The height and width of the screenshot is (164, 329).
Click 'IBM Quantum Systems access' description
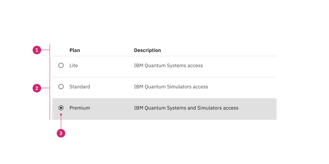[x=168, y=65]
